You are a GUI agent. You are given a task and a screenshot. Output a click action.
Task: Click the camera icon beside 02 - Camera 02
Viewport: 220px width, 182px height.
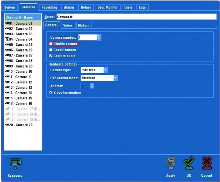pos(7,28)
